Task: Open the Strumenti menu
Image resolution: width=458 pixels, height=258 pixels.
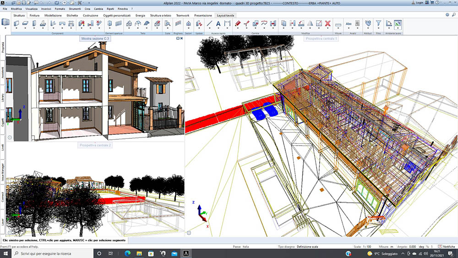Action: click(x=75, y=9)
